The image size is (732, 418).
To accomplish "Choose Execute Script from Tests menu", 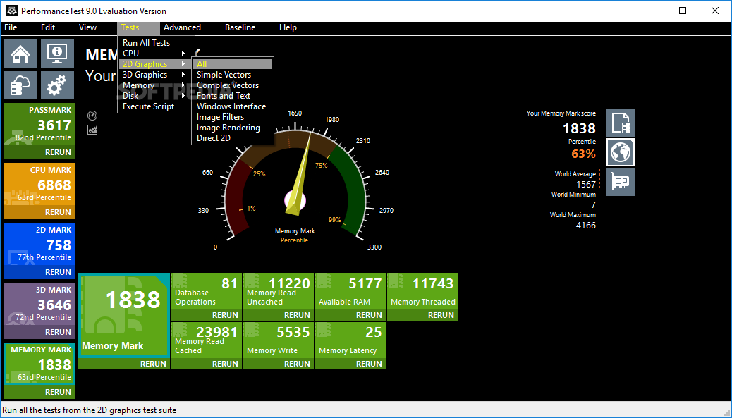I will [155, 106].
